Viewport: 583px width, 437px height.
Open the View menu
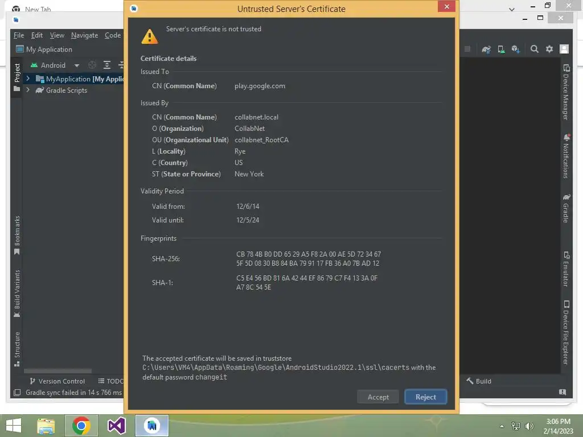click(57, 35)
